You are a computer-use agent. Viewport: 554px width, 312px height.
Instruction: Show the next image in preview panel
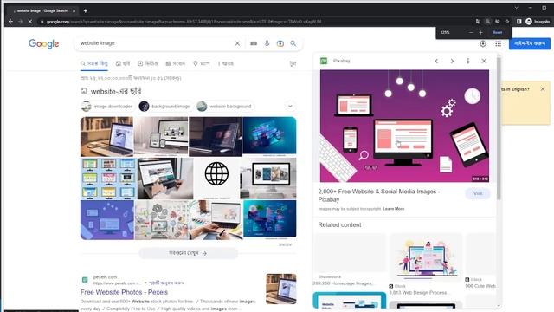[452, 62]
